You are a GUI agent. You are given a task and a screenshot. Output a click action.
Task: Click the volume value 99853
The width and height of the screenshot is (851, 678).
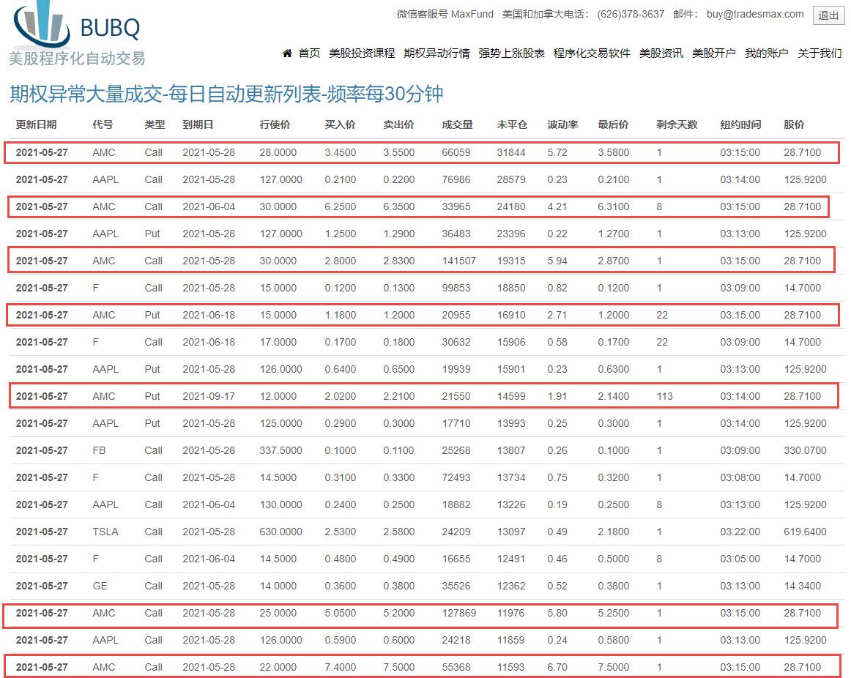coord(456,288)
